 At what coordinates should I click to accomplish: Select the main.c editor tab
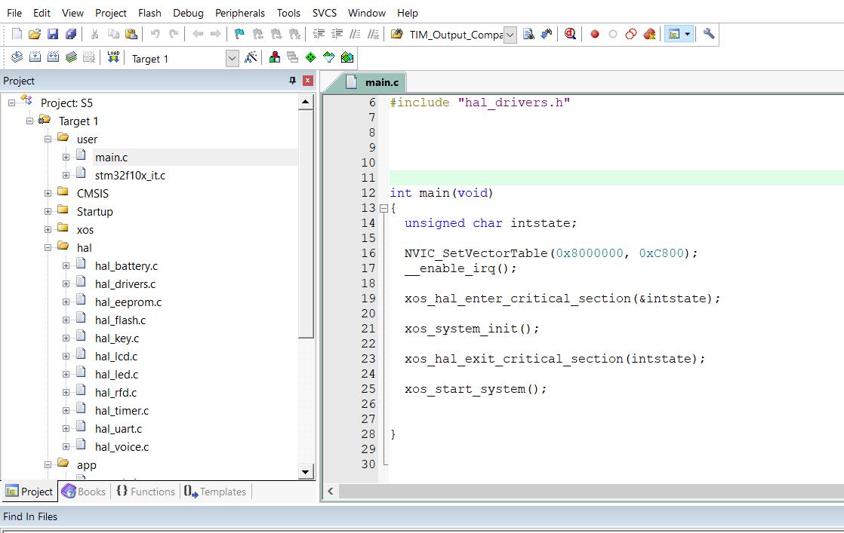tap(373, 82)
